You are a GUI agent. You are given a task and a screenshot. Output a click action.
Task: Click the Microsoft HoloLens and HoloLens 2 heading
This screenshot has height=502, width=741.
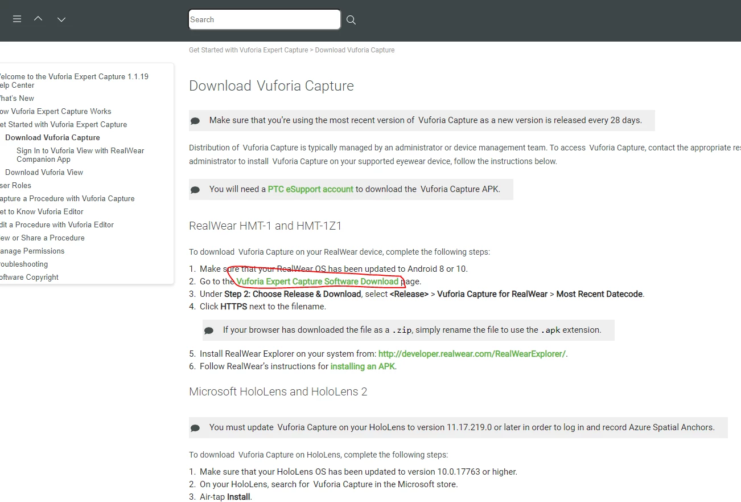point(278,392)
